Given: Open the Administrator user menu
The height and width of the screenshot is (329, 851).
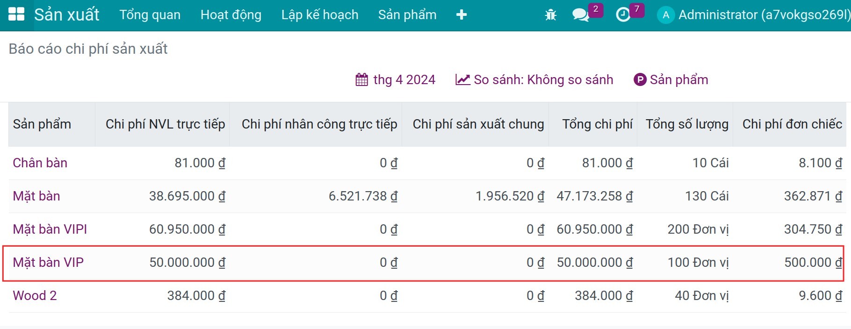Looking at the screenshot, I should 754,15.
